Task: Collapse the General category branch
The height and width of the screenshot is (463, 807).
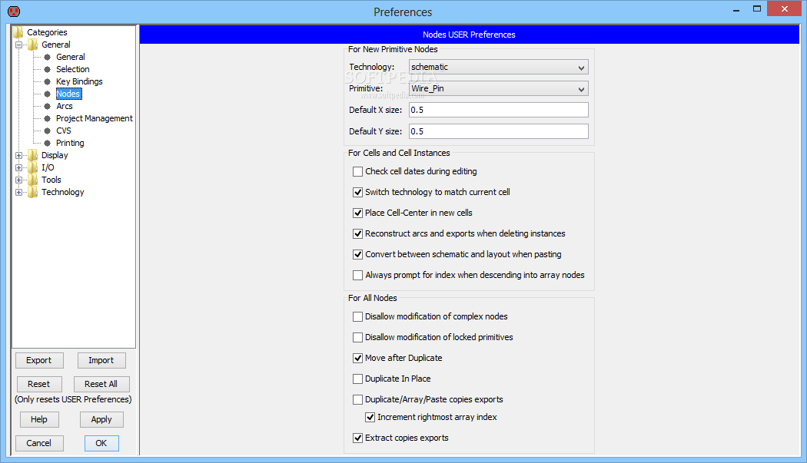Action: (x=19, y=45)
